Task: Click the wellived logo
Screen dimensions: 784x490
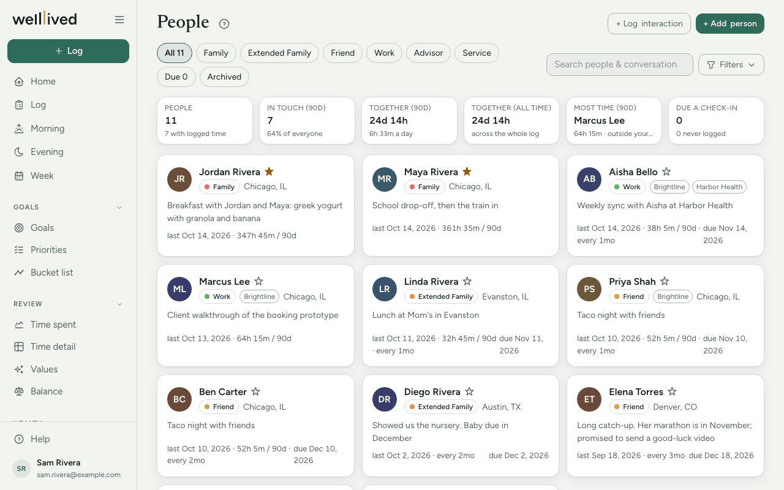Action: (45, 19)
